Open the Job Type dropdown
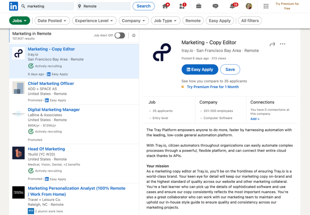This screenshot has height=215, width=310. click(166, 21)
